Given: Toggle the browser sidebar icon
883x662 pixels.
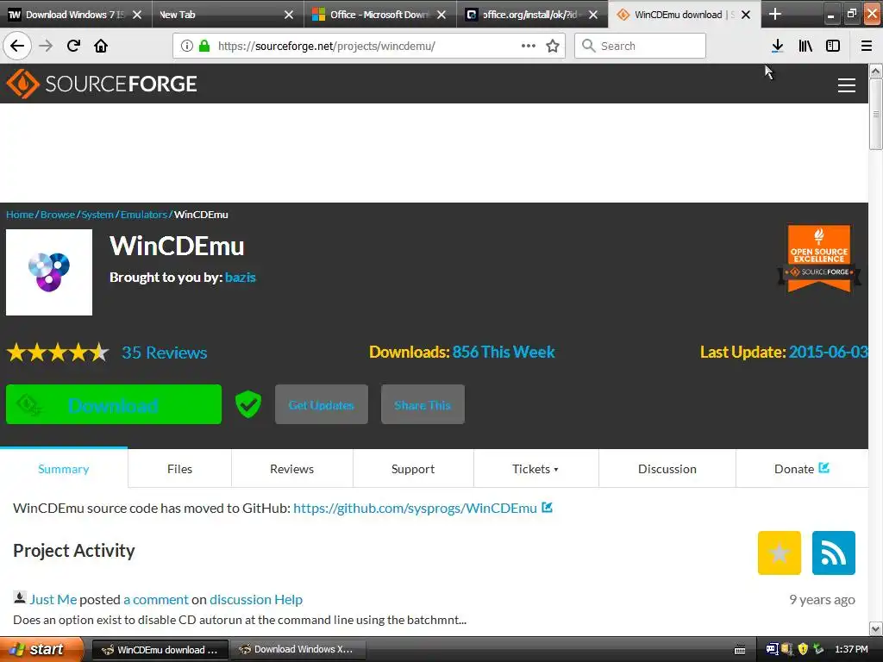Looking at the screenshot, I should tap(833, 46).
